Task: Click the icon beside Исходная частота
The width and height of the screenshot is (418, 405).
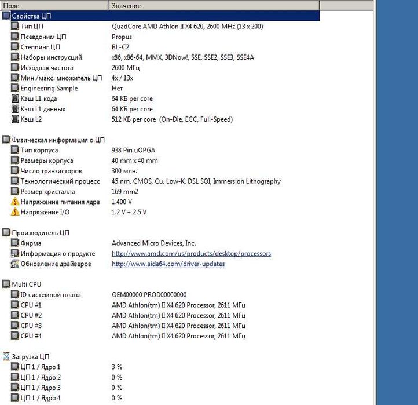Action: coord(15,67)
